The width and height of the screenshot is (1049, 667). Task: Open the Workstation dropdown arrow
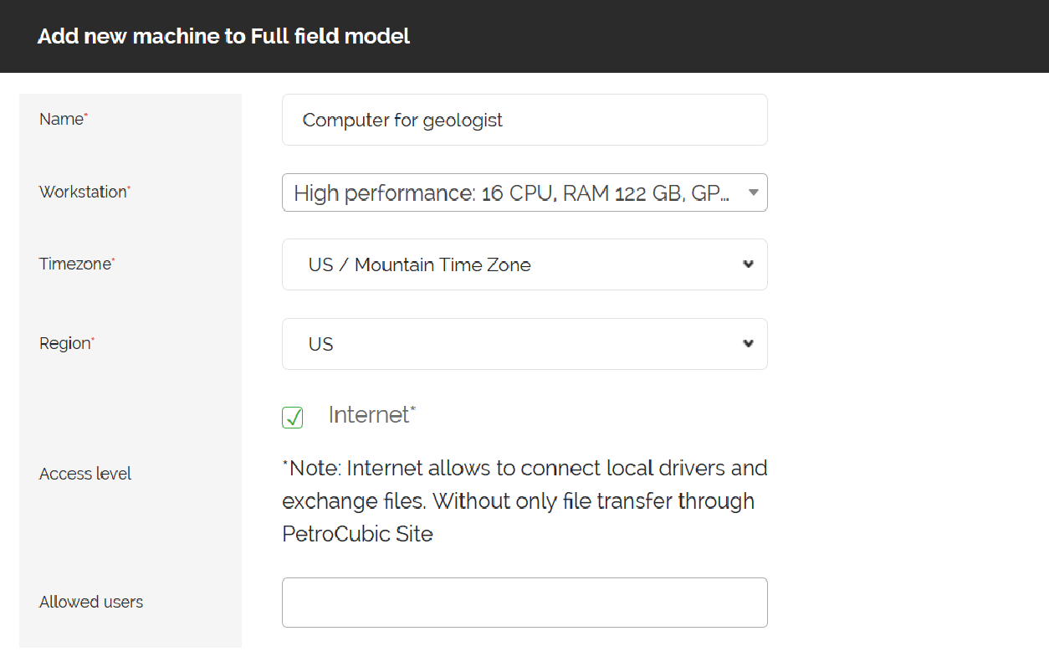tap(753, 192)
